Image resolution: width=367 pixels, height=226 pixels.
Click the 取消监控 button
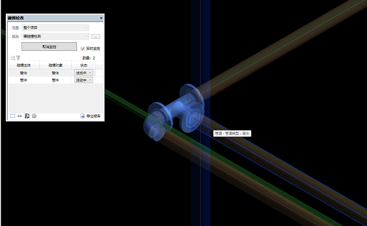pyautogui.click(x=49, y=46)
